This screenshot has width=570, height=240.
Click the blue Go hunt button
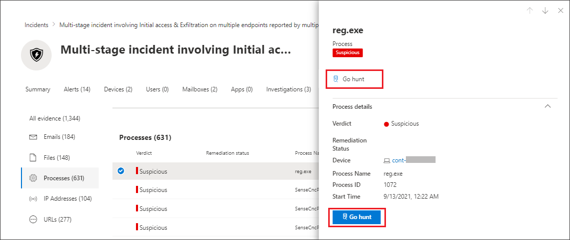[x=357, y=217]
